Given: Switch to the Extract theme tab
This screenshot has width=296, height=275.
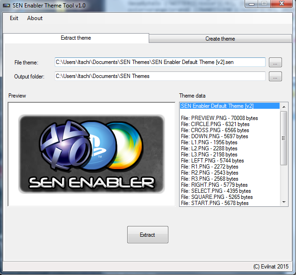Looking at the screenshot, I should (x=76, y=38).
